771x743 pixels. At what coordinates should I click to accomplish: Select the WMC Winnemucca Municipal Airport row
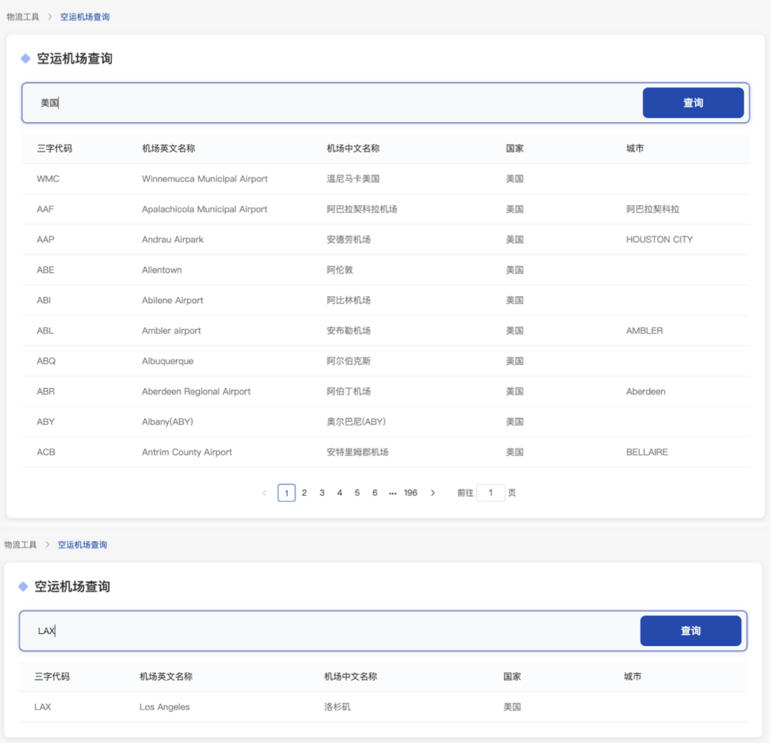coord(205,179)
